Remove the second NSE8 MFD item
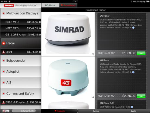The height and width of the screenshot is (113, 150). pos(40,28)
